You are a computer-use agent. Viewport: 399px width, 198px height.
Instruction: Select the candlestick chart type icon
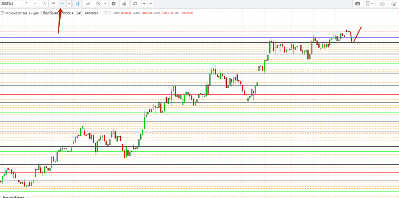[x=78, y=4]
